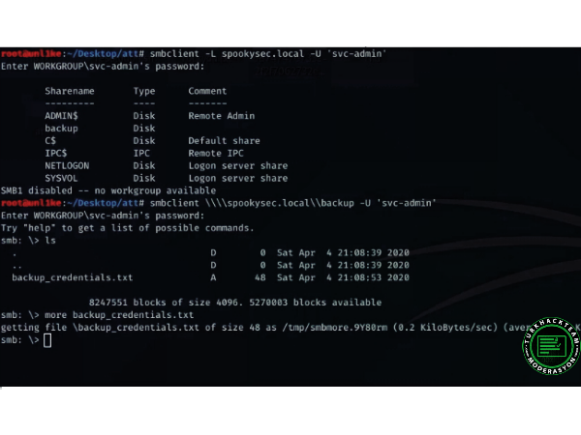The width and height of the screenshot is (581, 435).
Task: Click the single-dot '.' directory entry
Action: [x=15, y=253]
